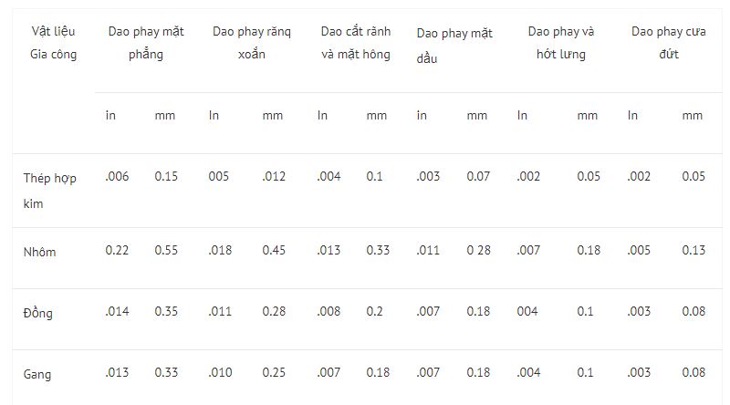730x405 pixels.
Task: Select the .014 cell in the Đồng row
Action: click(117, 311)
